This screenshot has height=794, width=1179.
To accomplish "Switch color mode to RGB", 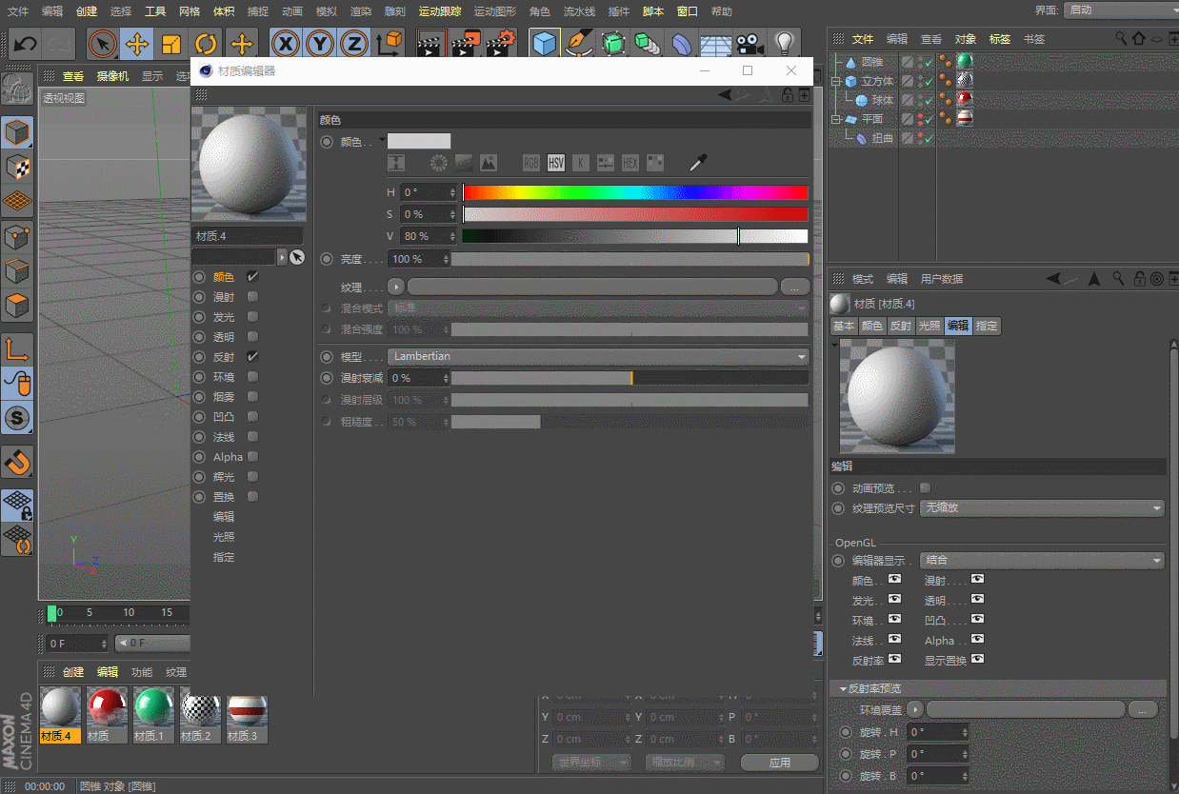I will point(531,163).
